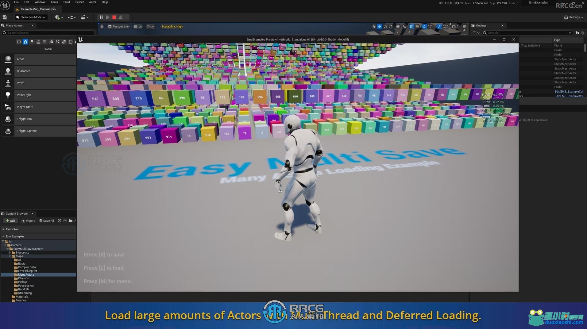Collapse the Maps folder
Image resolution: width=587 pixels, height=329 pixels.
10,256
